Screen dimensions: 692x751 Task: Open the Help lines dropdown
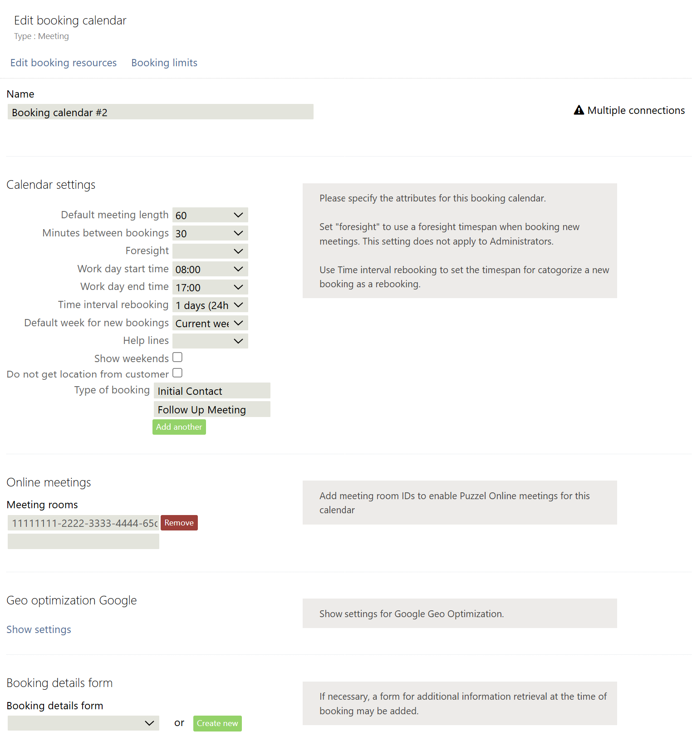click(210, 341)
